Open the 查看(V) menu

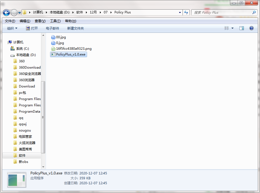(40, 21)
